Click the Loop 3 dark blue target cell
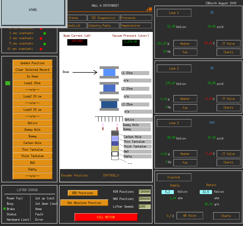This screenshot has width=243, height=226. (109, 105)
